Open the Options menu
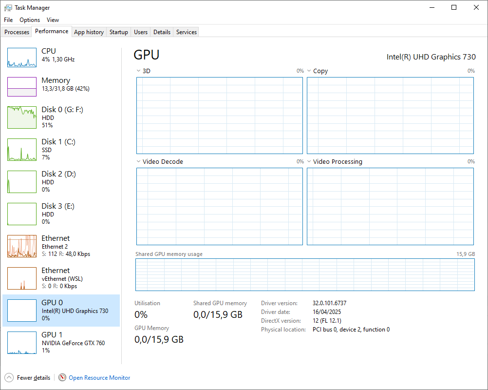This screenshot has width=488, height=390. pos(30,20)
